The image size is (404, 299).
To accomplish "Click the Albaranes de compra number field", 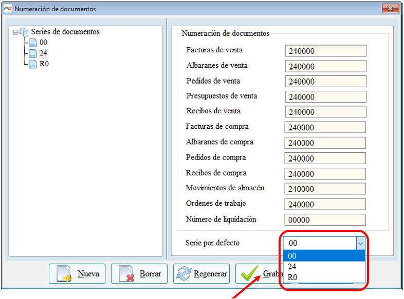I will tap(325, 143).
